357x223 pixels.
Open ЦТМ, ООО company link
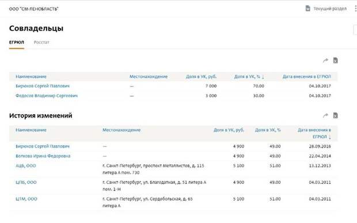26,199
